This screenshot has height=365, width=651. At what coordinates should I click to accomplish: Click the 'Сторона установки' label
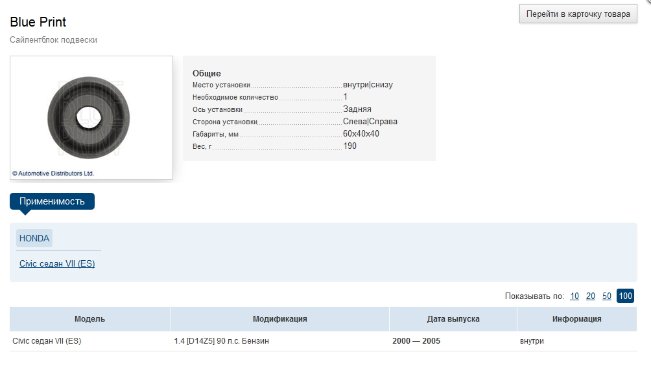[x=224, y=122]
